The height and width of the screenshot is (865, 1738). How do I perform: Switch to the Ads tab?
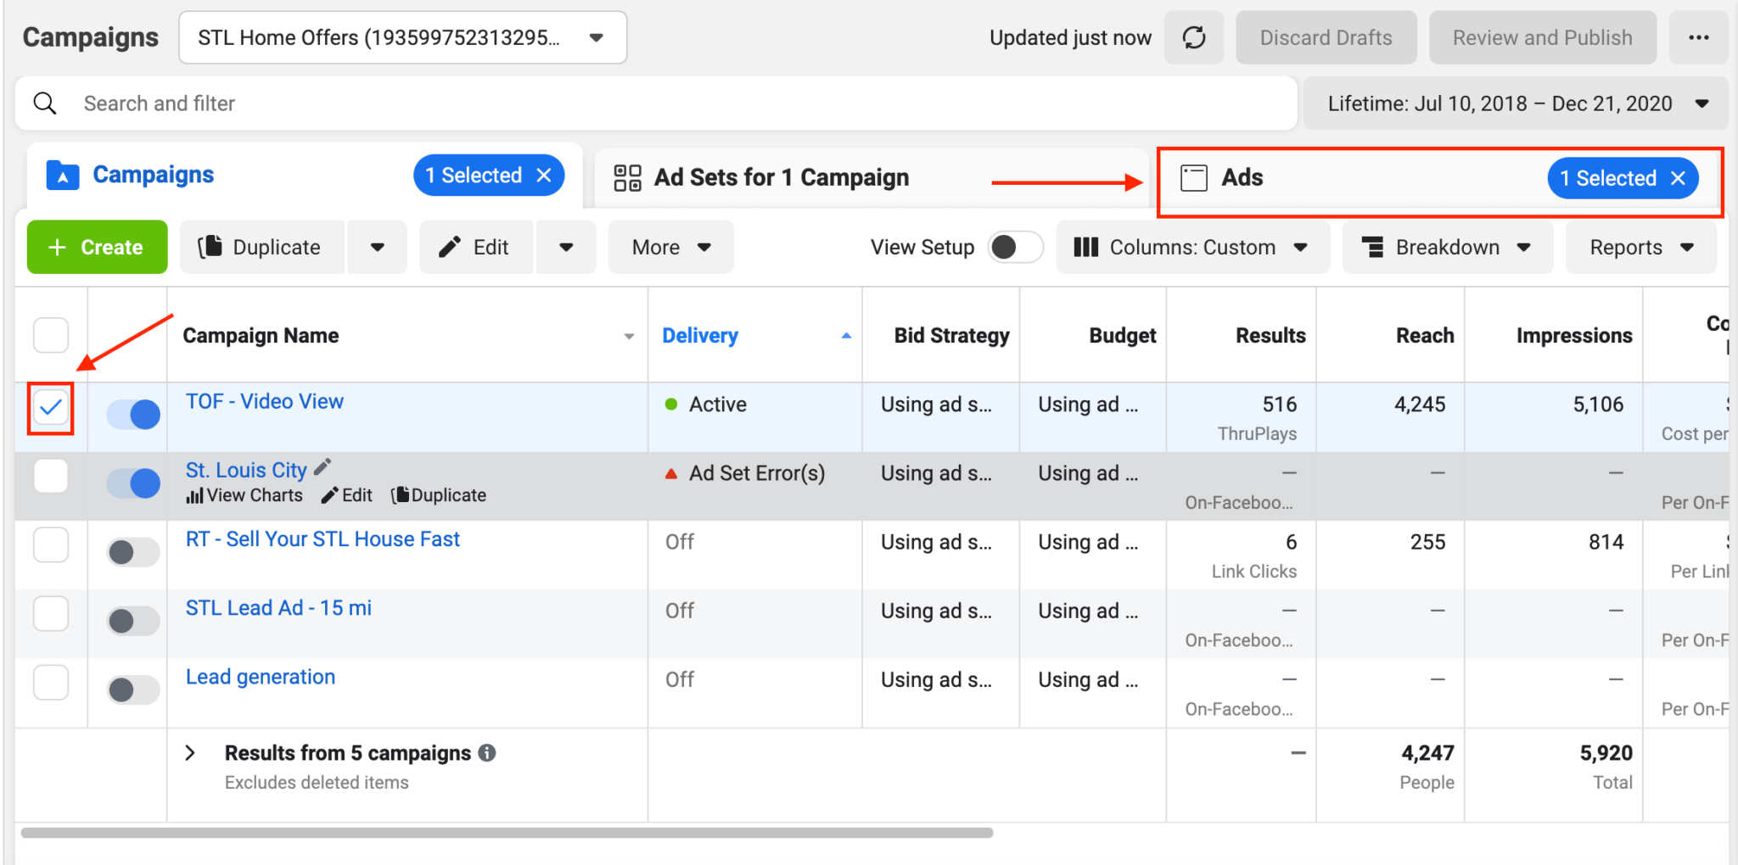click(1242, 178)
